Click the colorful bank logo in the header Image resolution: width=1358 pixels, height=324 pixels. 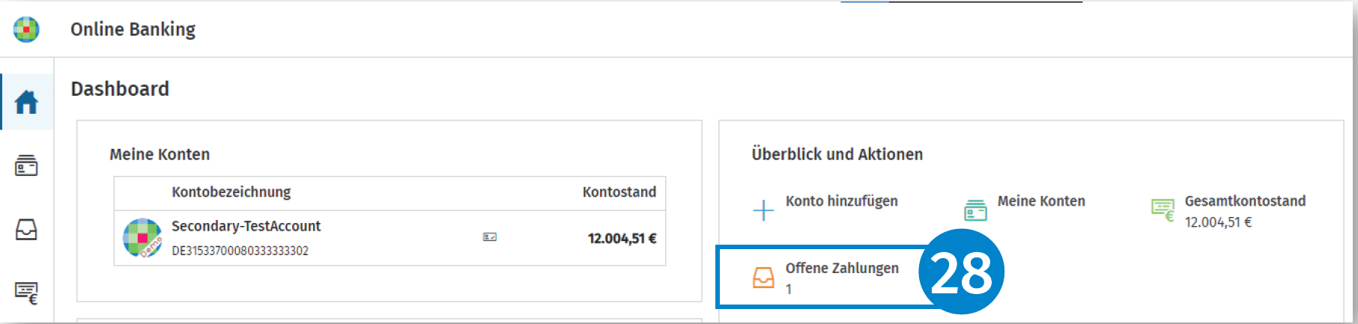(x=26, y=29)
